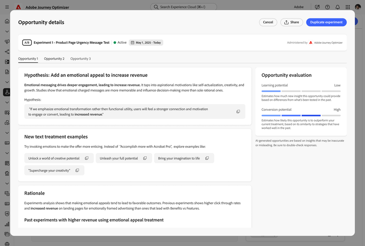The image size is (365, 246).
Task: Open the date range May 1, 2025 – Today
Action: (146, 43)
